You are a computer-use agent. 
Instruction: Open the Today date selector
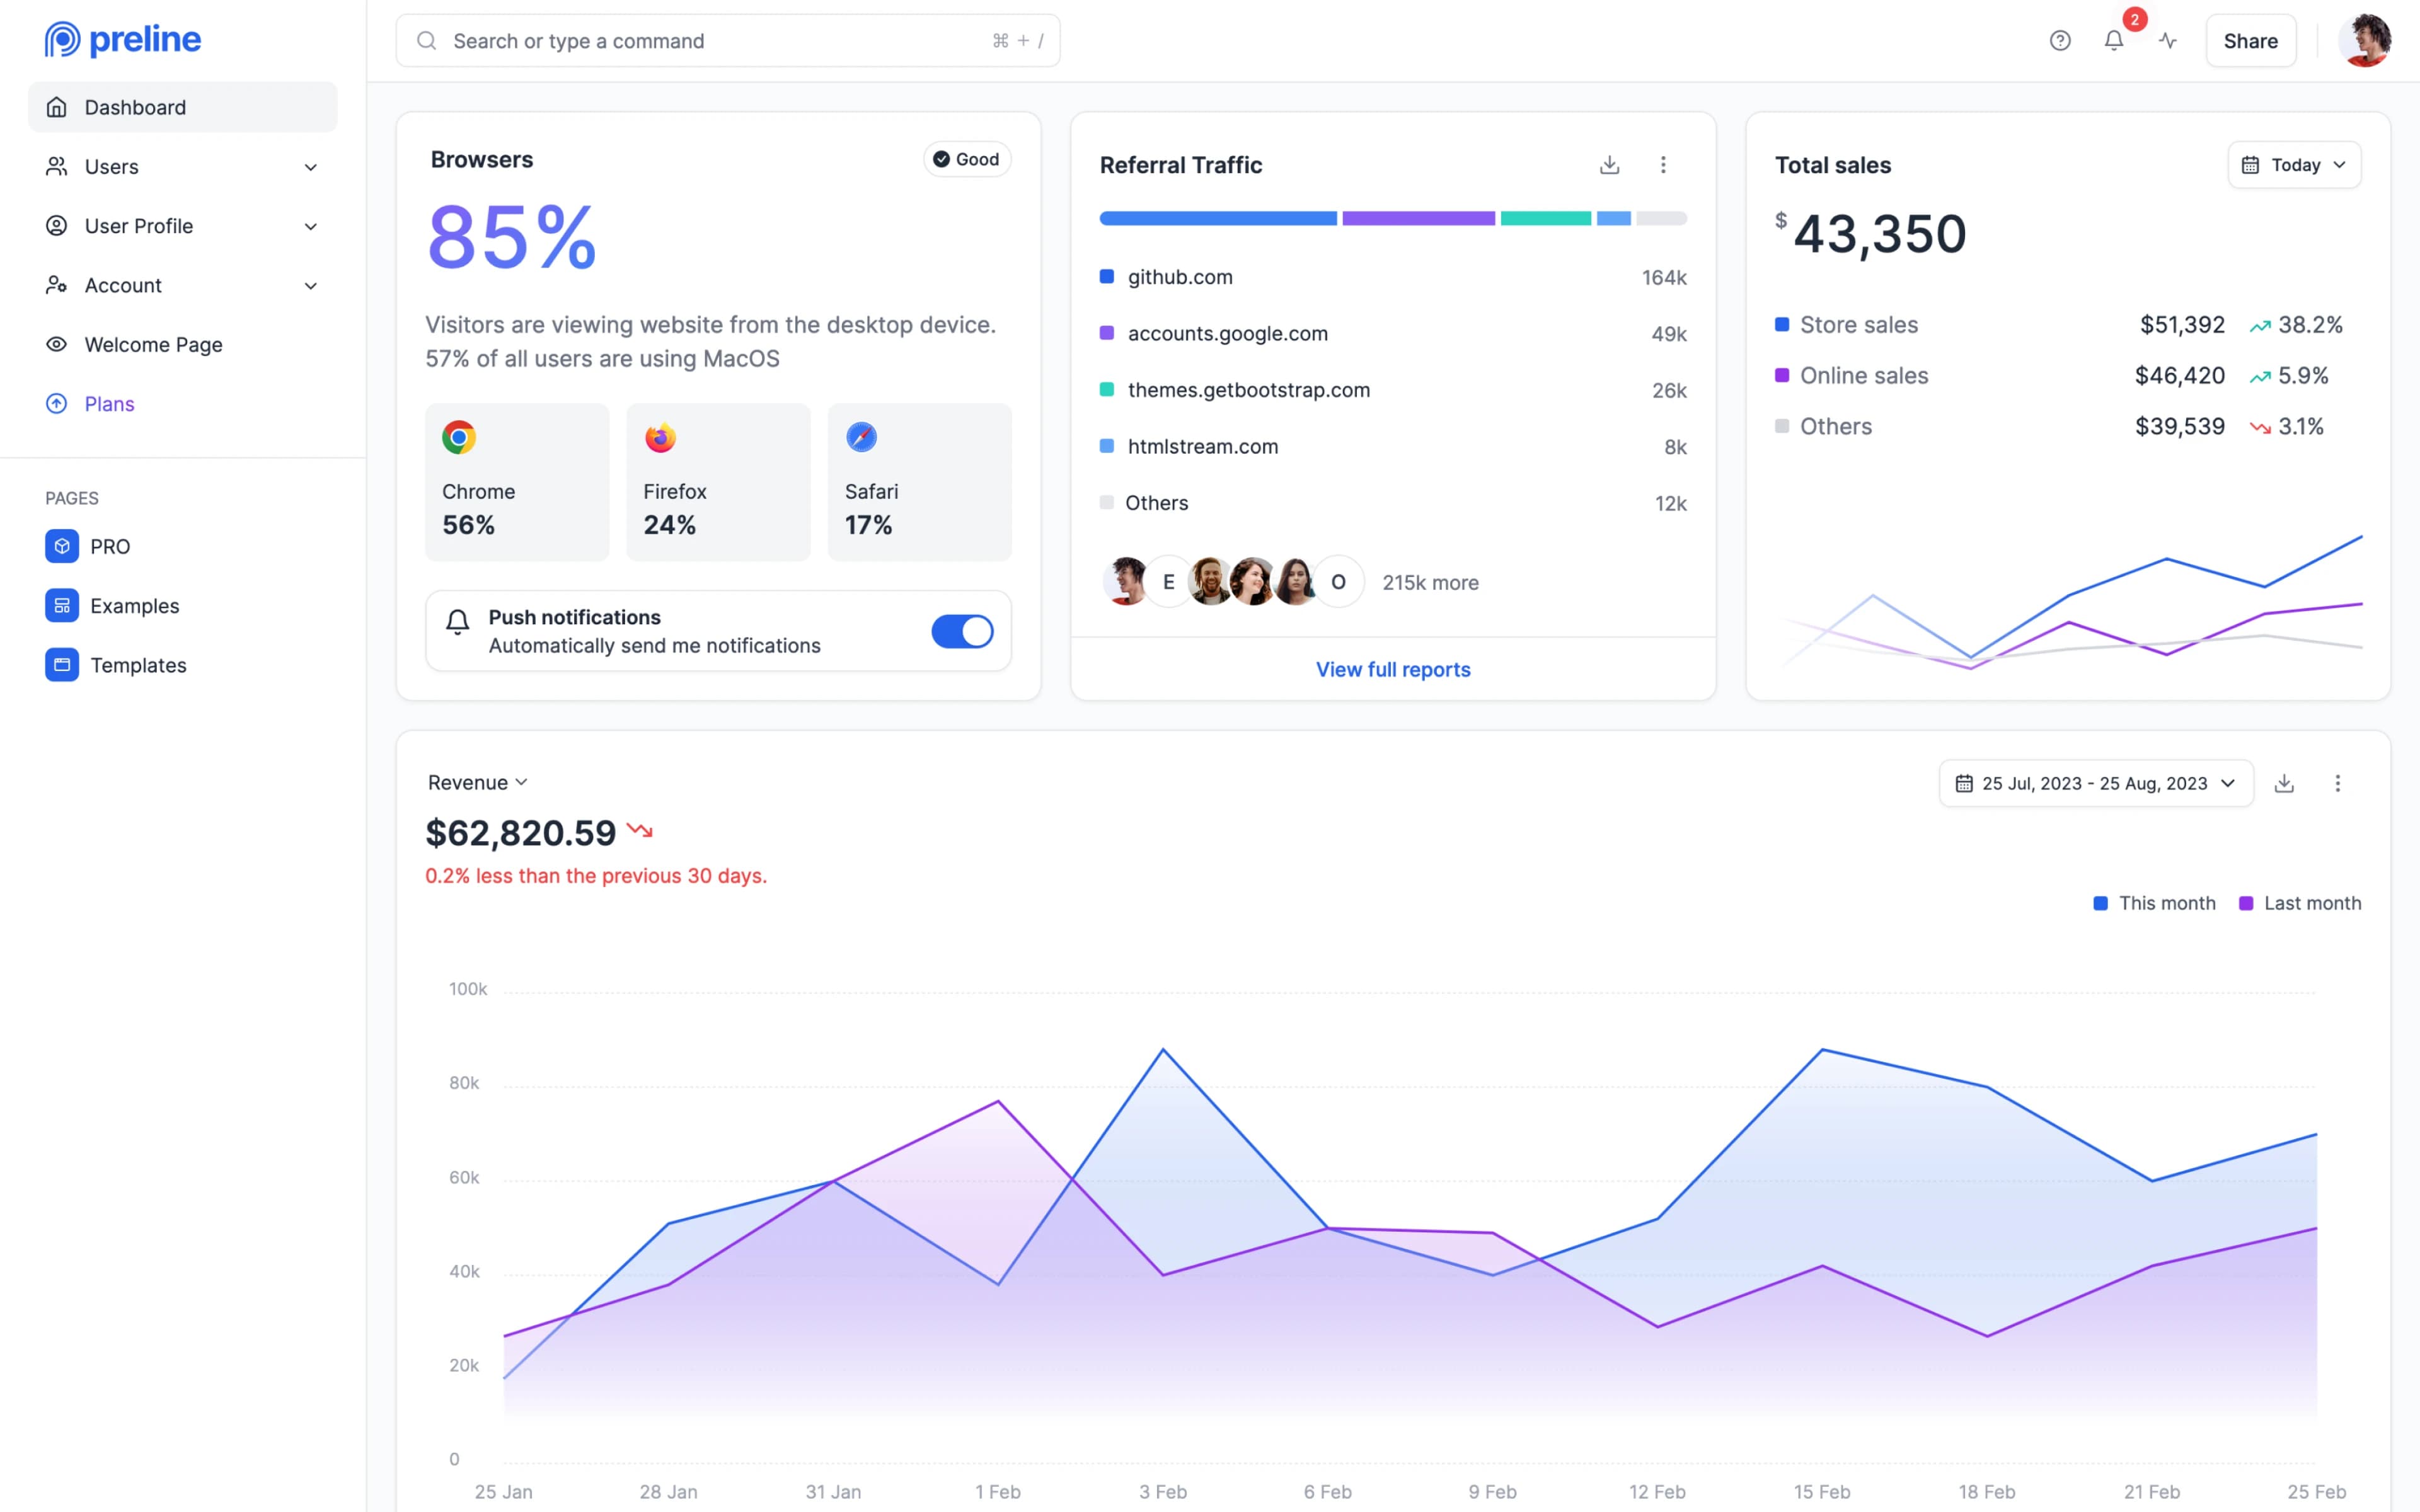pos(2294,164)
